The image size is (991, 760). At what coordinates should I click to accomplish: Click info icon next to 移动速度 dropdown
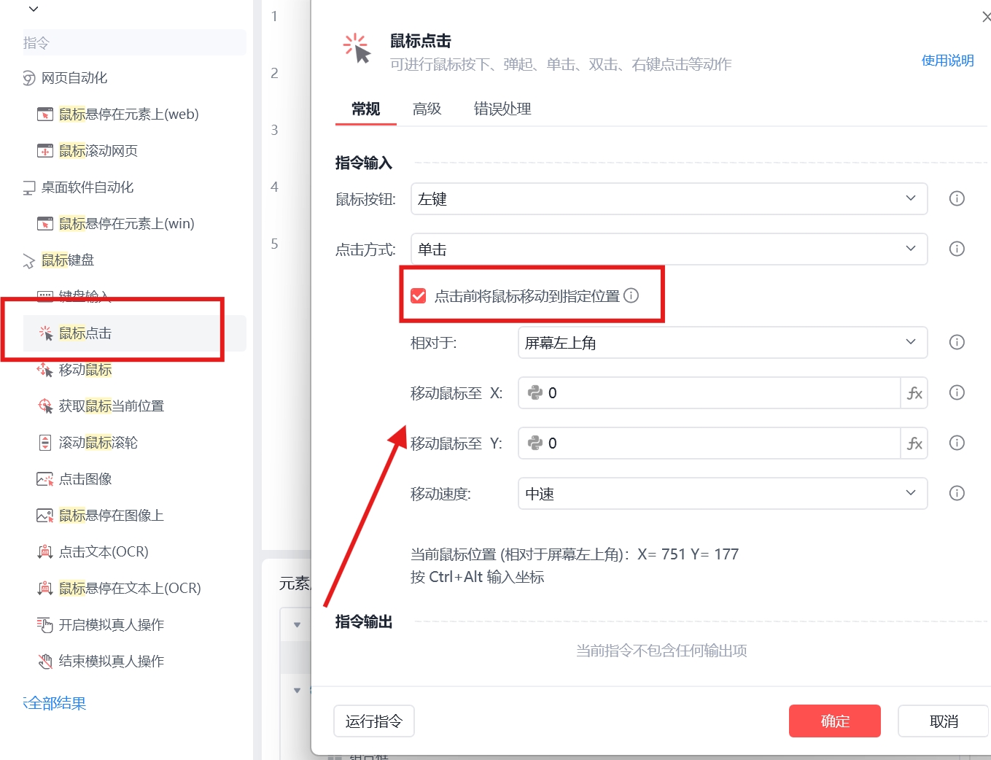pyautogui.click(x=957, y=493)
